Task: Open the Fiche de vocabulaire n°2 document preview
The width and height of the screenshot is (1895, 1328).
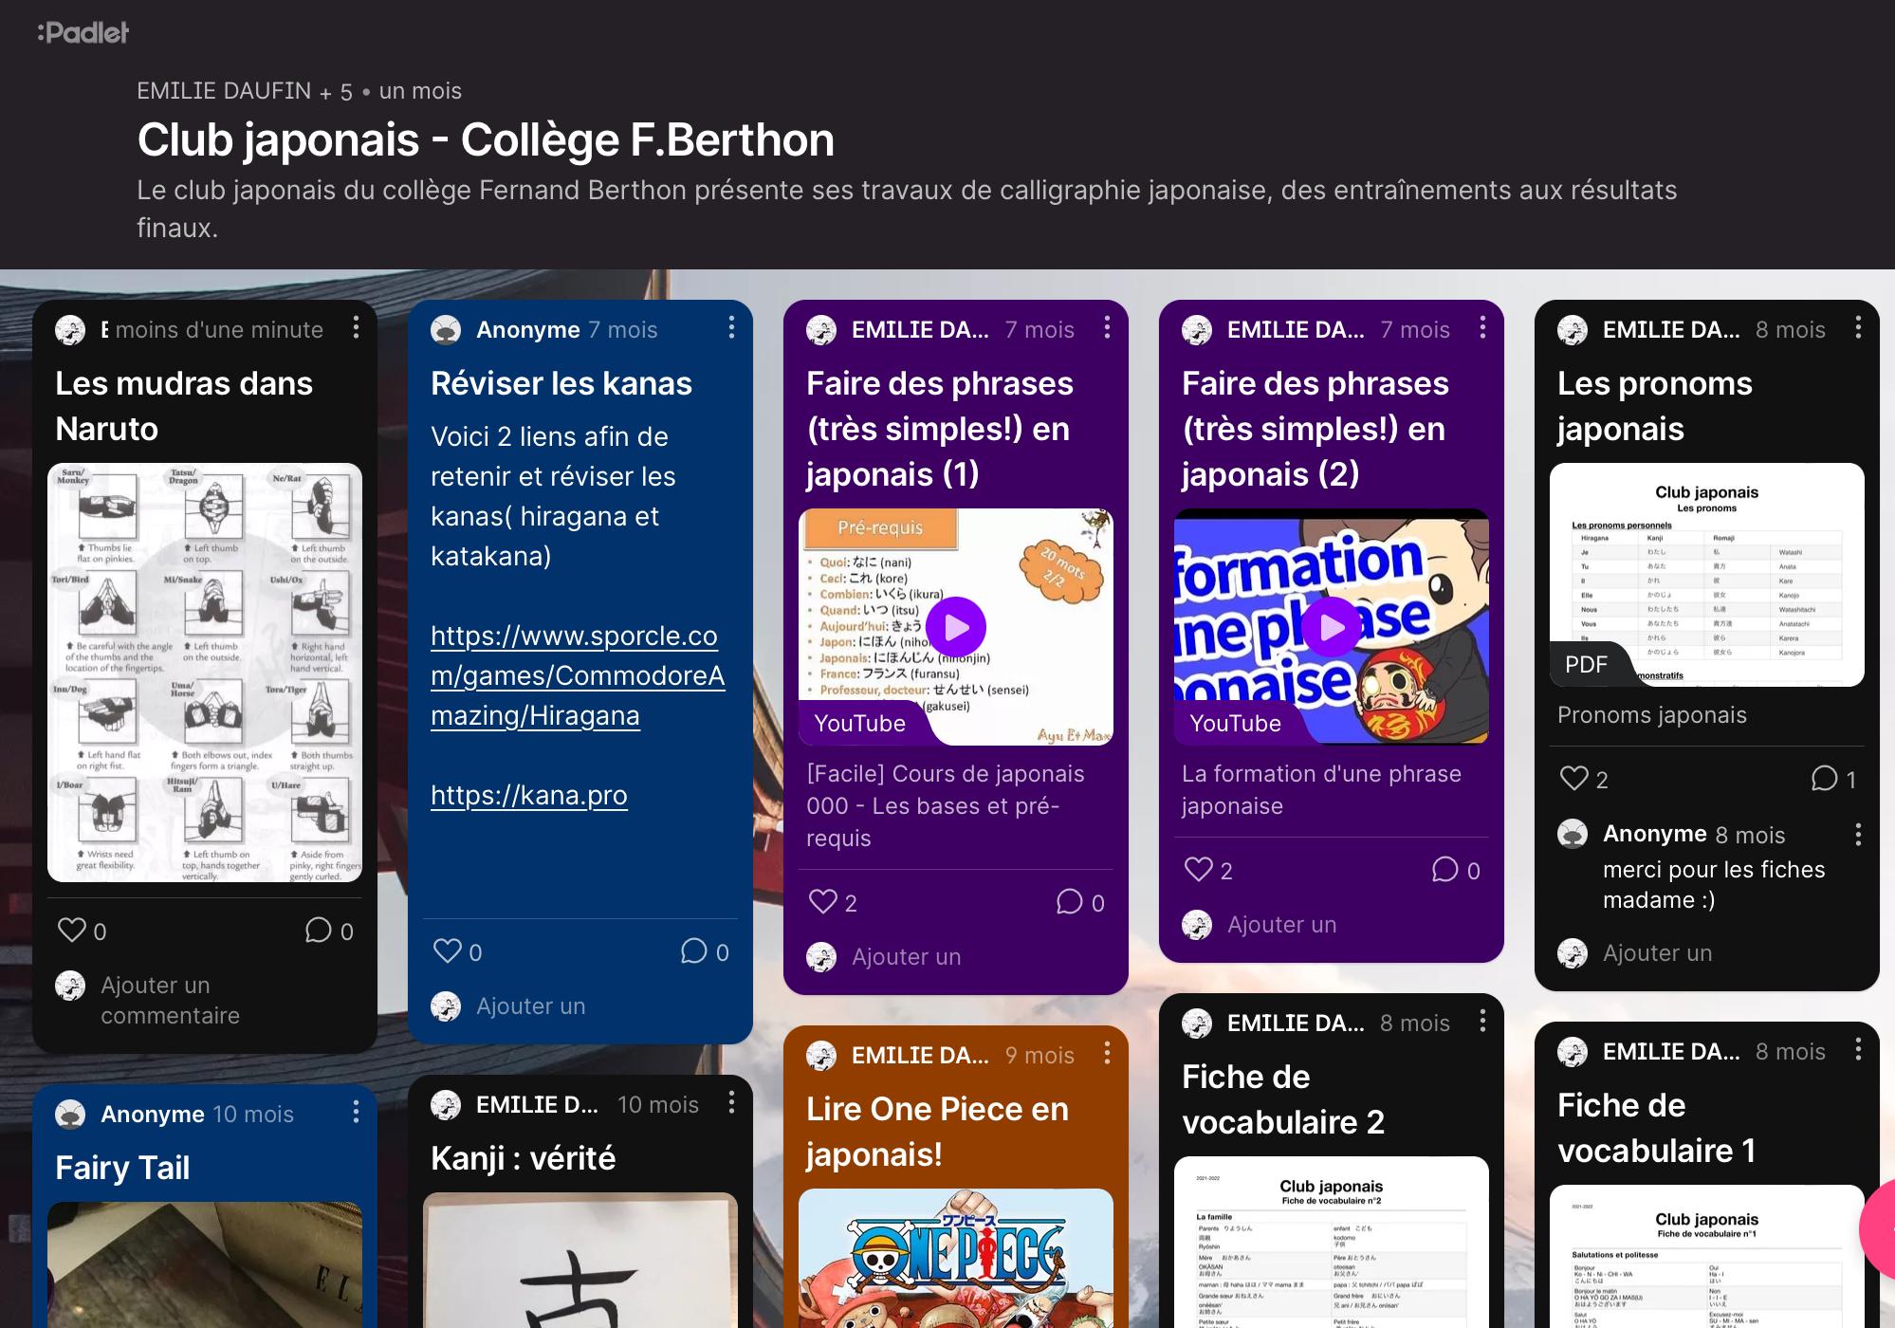Action: (x=1332, y=1242)
